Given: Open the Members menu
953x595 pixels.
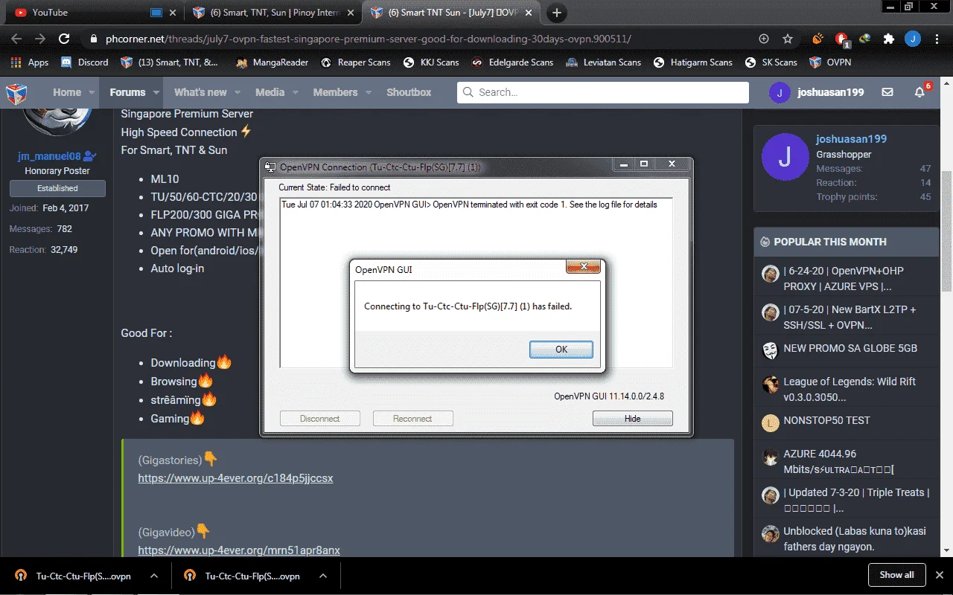Looking at the screenshot, I should [x=335, y=92].
